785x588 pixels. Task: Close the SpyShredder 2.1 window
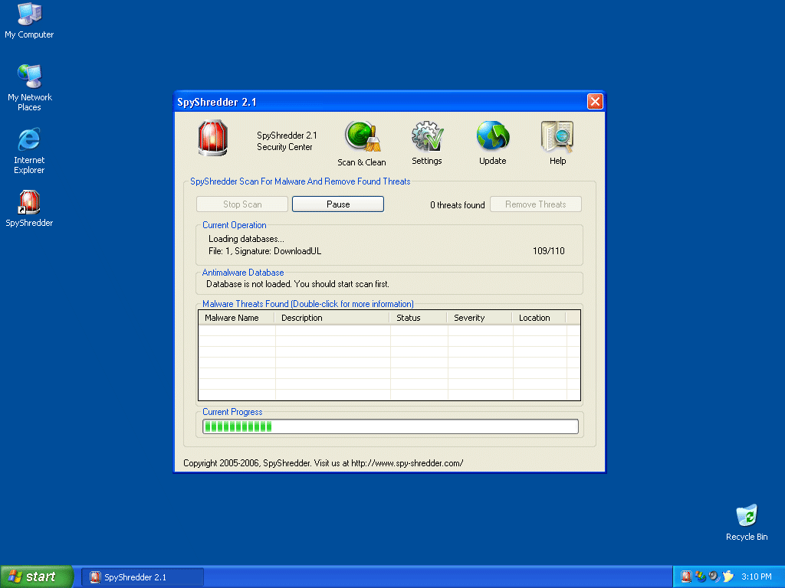pyautogui.click(x=595, y=102)
